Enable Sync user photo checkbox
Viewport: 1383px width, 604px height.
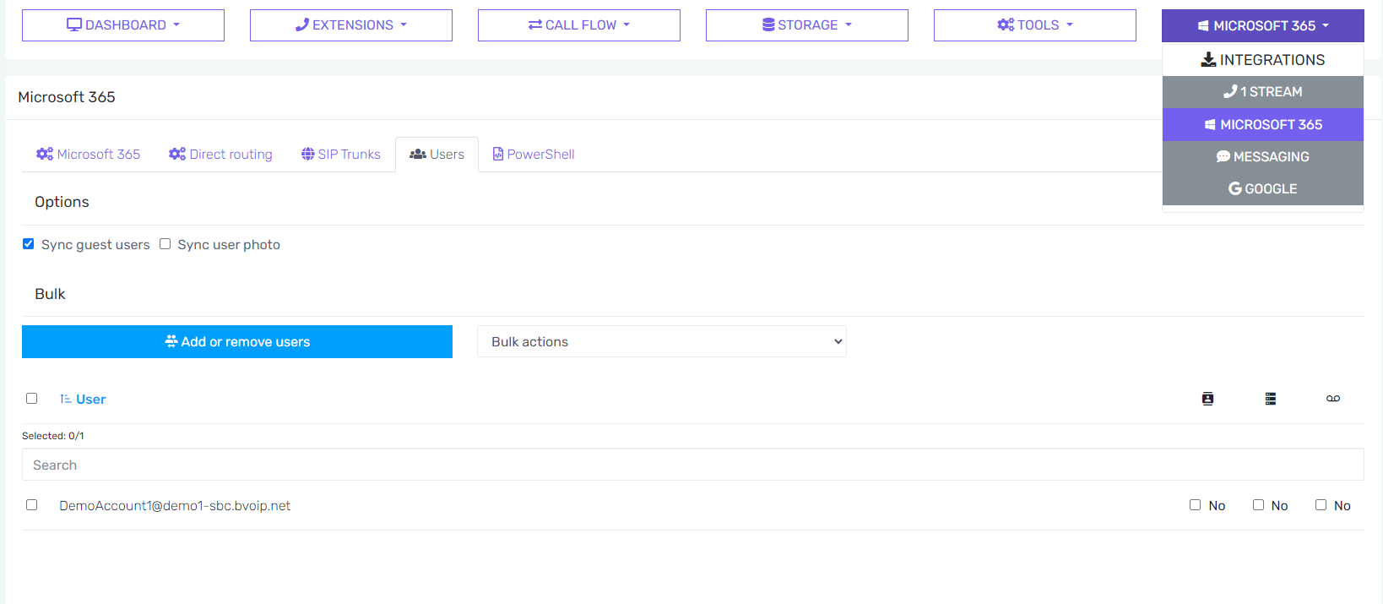tap(165, 244)
